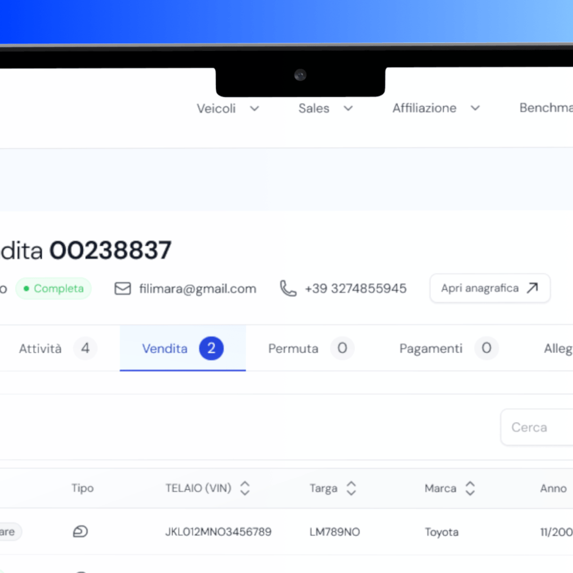Click the Tipo column header
The width and height of the screenshot is (573, 573).
[82, 488]
